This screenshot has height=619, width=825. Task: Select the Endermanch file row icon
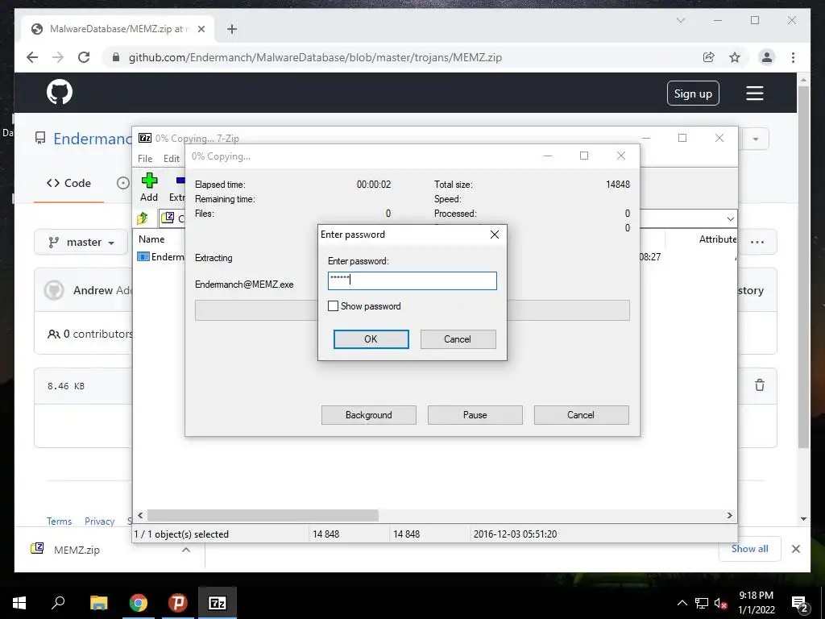(x=143, y=257)
